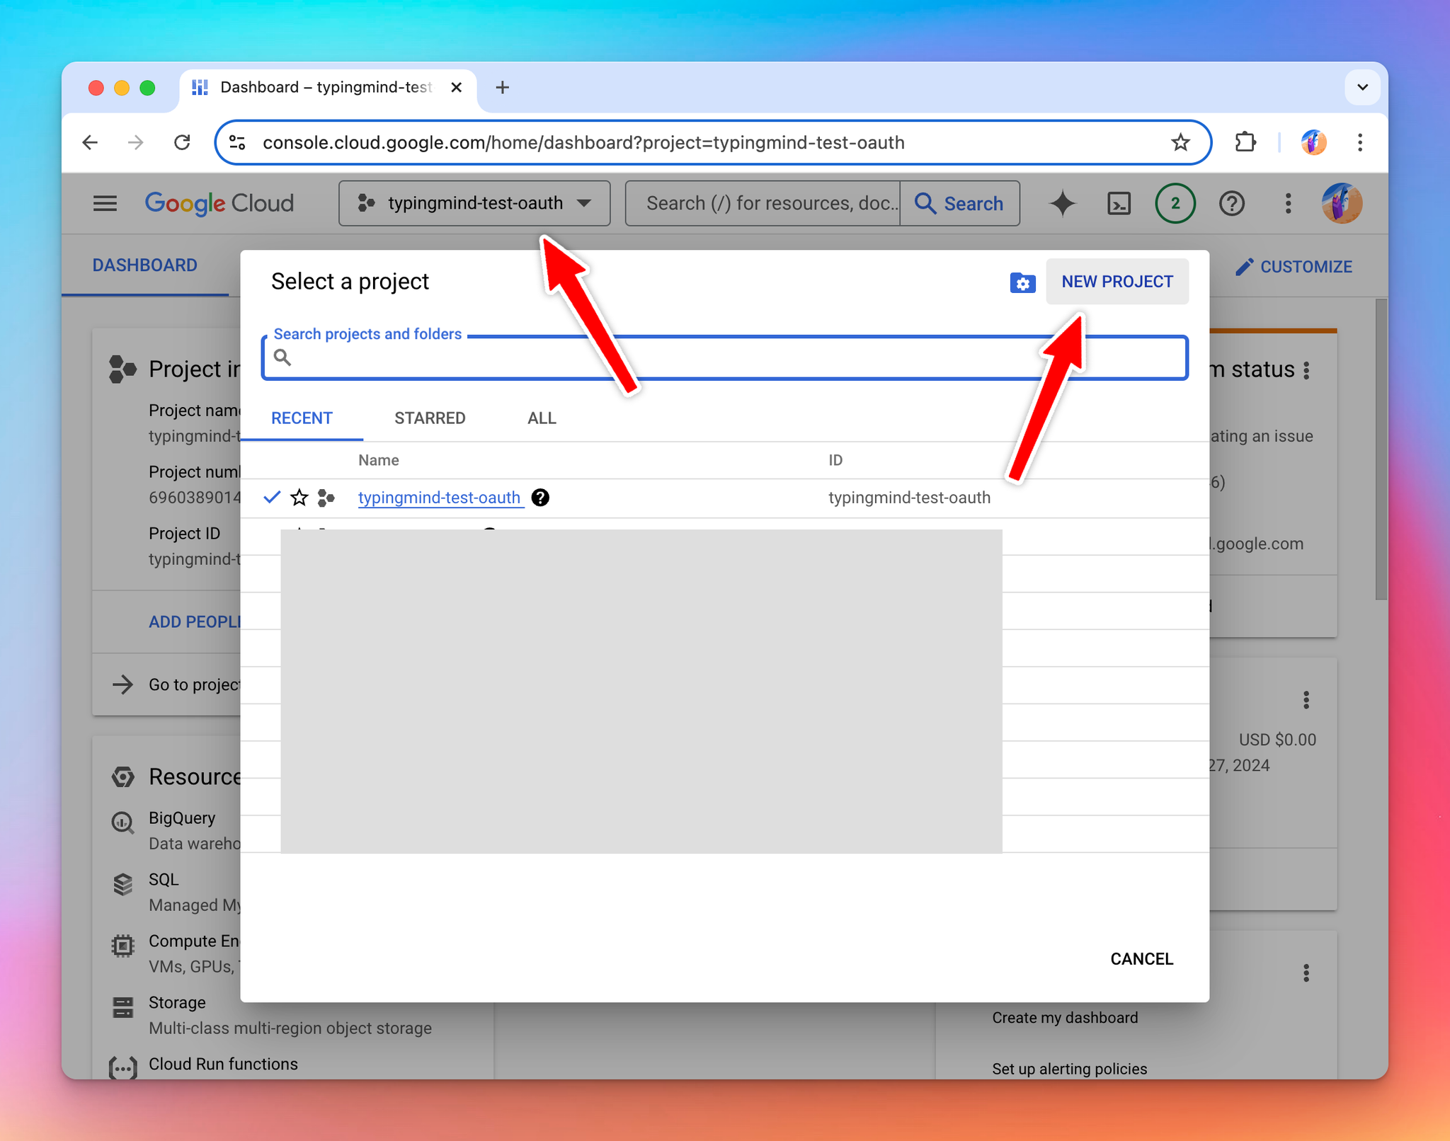Click the dashboard vertical scrollbar
Image resolution: width=1450 pixels, height=1141 pixels.
point(1381,450)
